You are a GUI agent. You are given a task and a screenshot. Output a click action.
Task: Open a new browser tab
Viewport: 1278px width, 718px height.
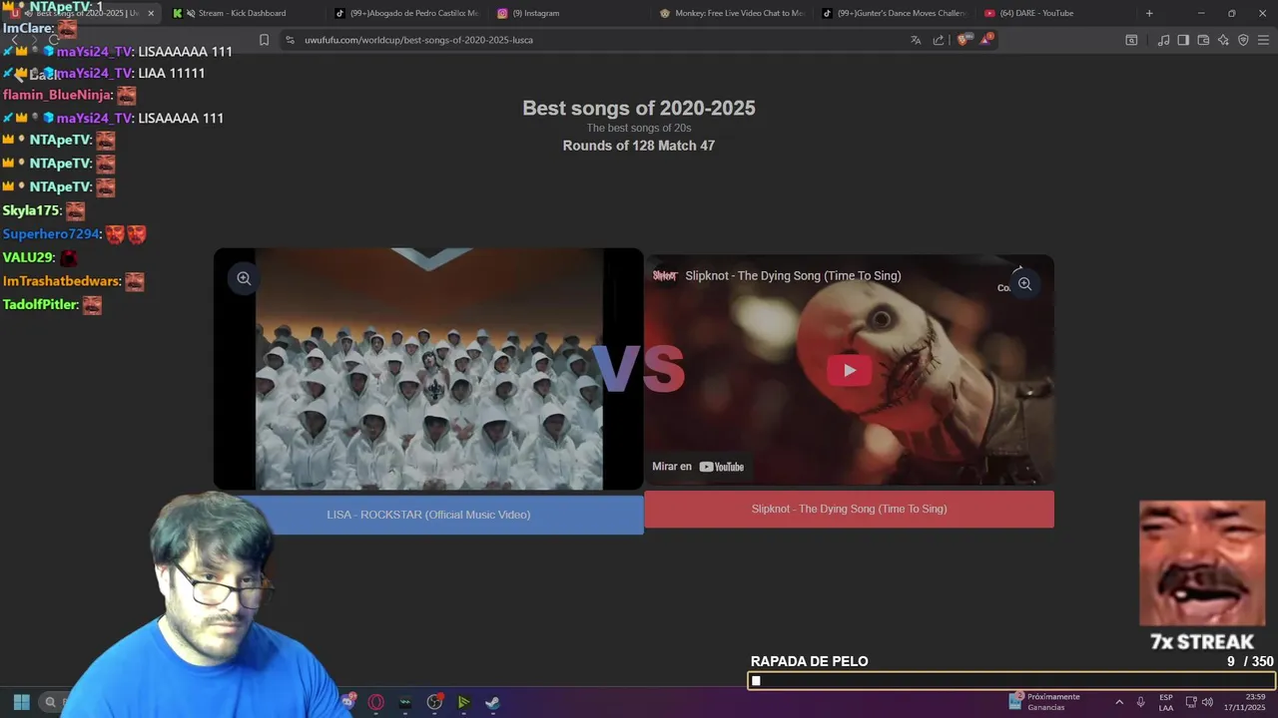[1149, 13]
